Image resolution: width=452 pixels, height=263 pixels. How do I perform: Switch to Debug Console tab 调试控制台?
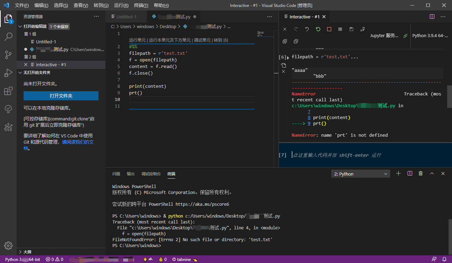(x=151, y=174)
